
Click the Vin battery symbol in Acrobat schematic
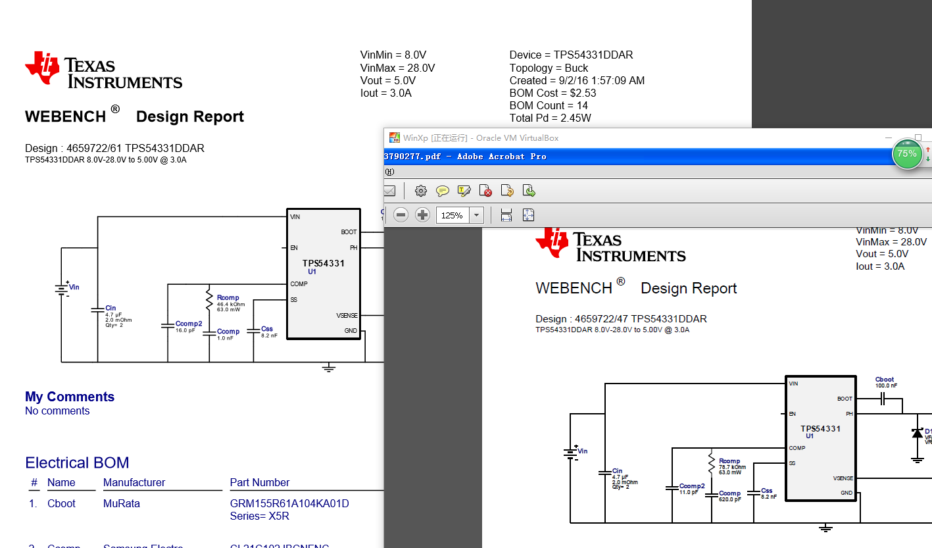[x=570, y=452]
